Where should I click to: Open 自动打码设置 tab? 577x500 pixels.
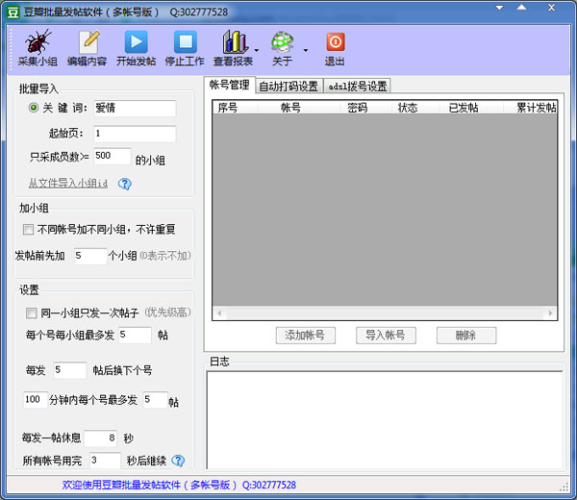tap(288, 87)
